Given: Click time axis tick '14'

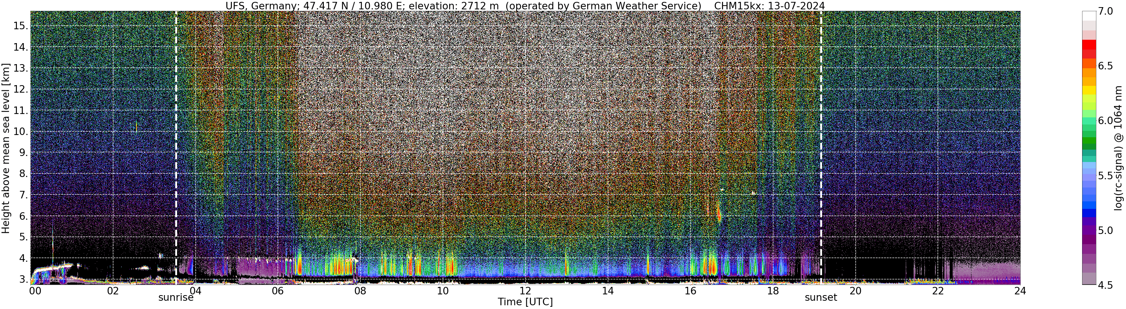Looking at the screenshot, I should click(x=607, y=291).
